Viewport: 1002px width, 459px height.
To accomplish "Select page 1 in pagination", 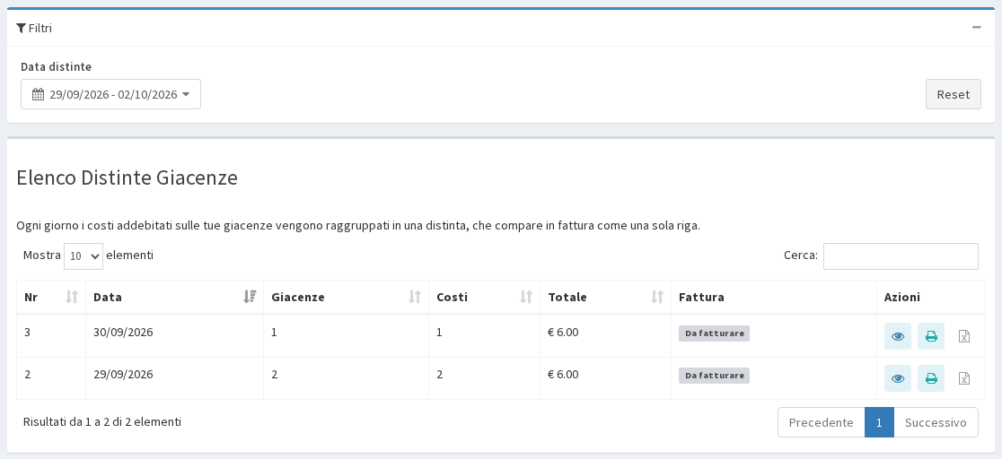I will (x=879, y=422).
